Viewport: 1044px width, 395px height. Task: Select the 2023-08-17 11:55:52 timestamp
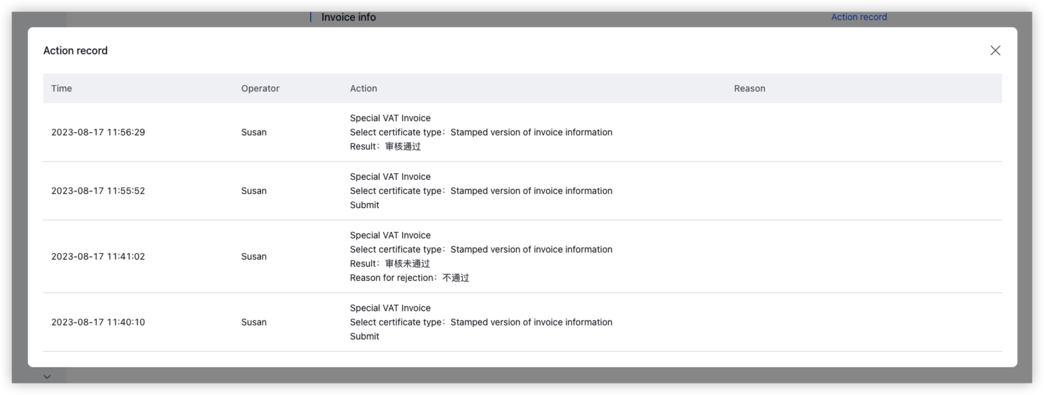point(98,191)
